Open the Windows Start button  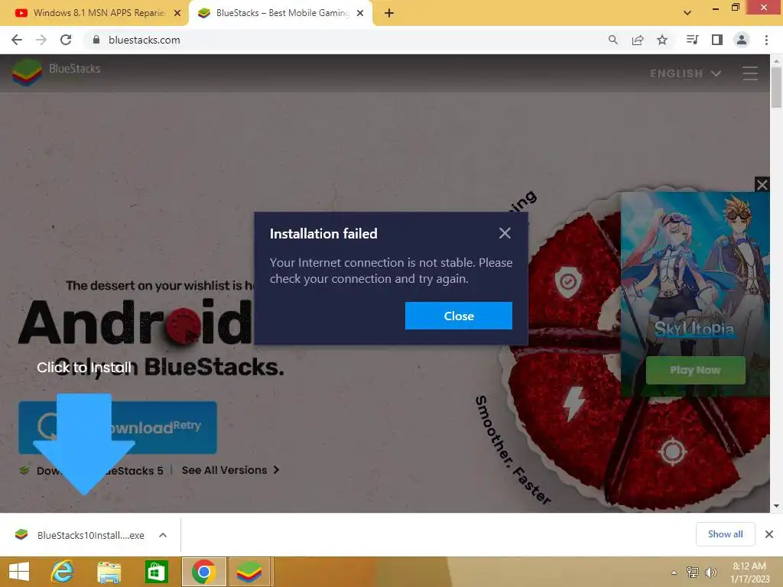coord(19,572)
